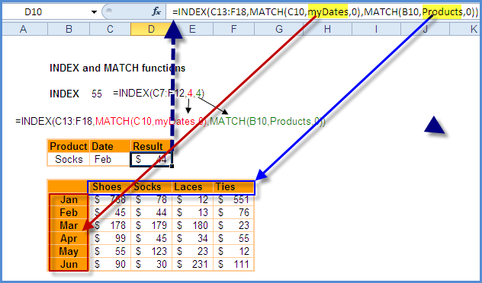Screen dimensions: 482x283
Task: Select column A header
Action: (24, 29)
